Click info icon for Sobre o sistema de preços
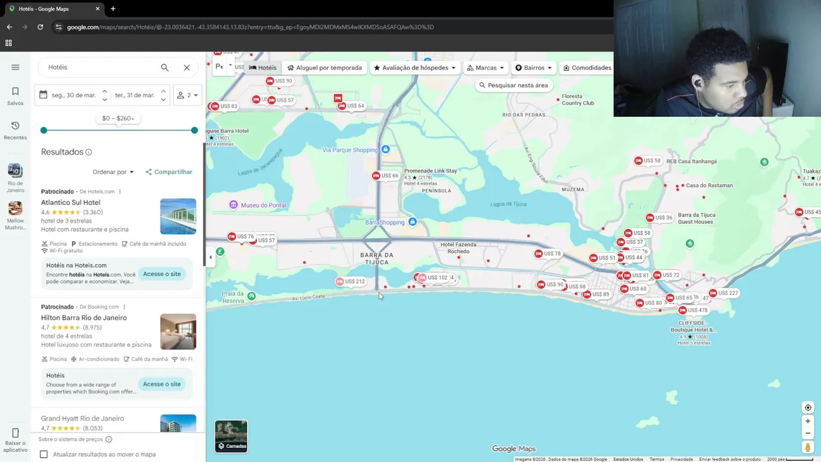Image resolution: width=821 pixels, height=462 pixels. (108, 440)
